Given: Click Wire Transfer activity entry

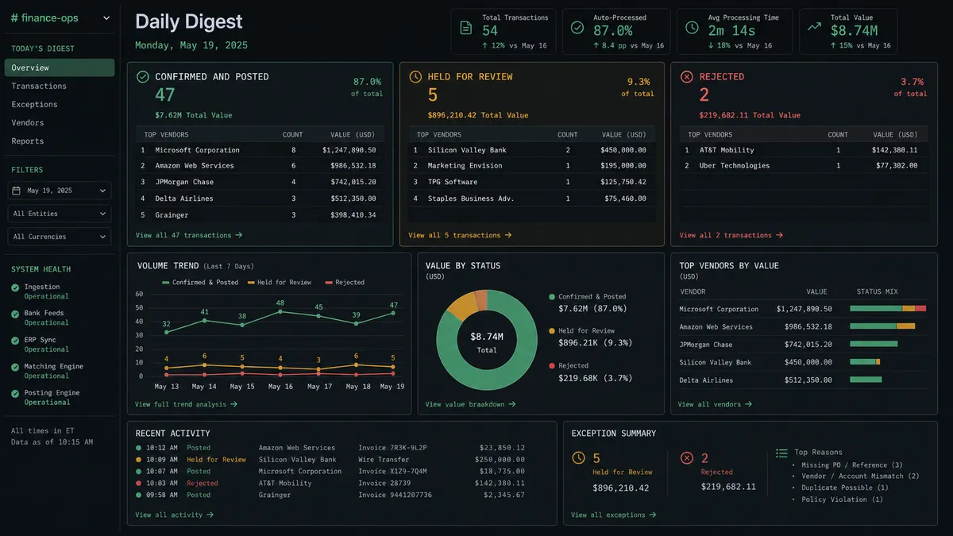Looking at the screenshot, I should point(384,460).
